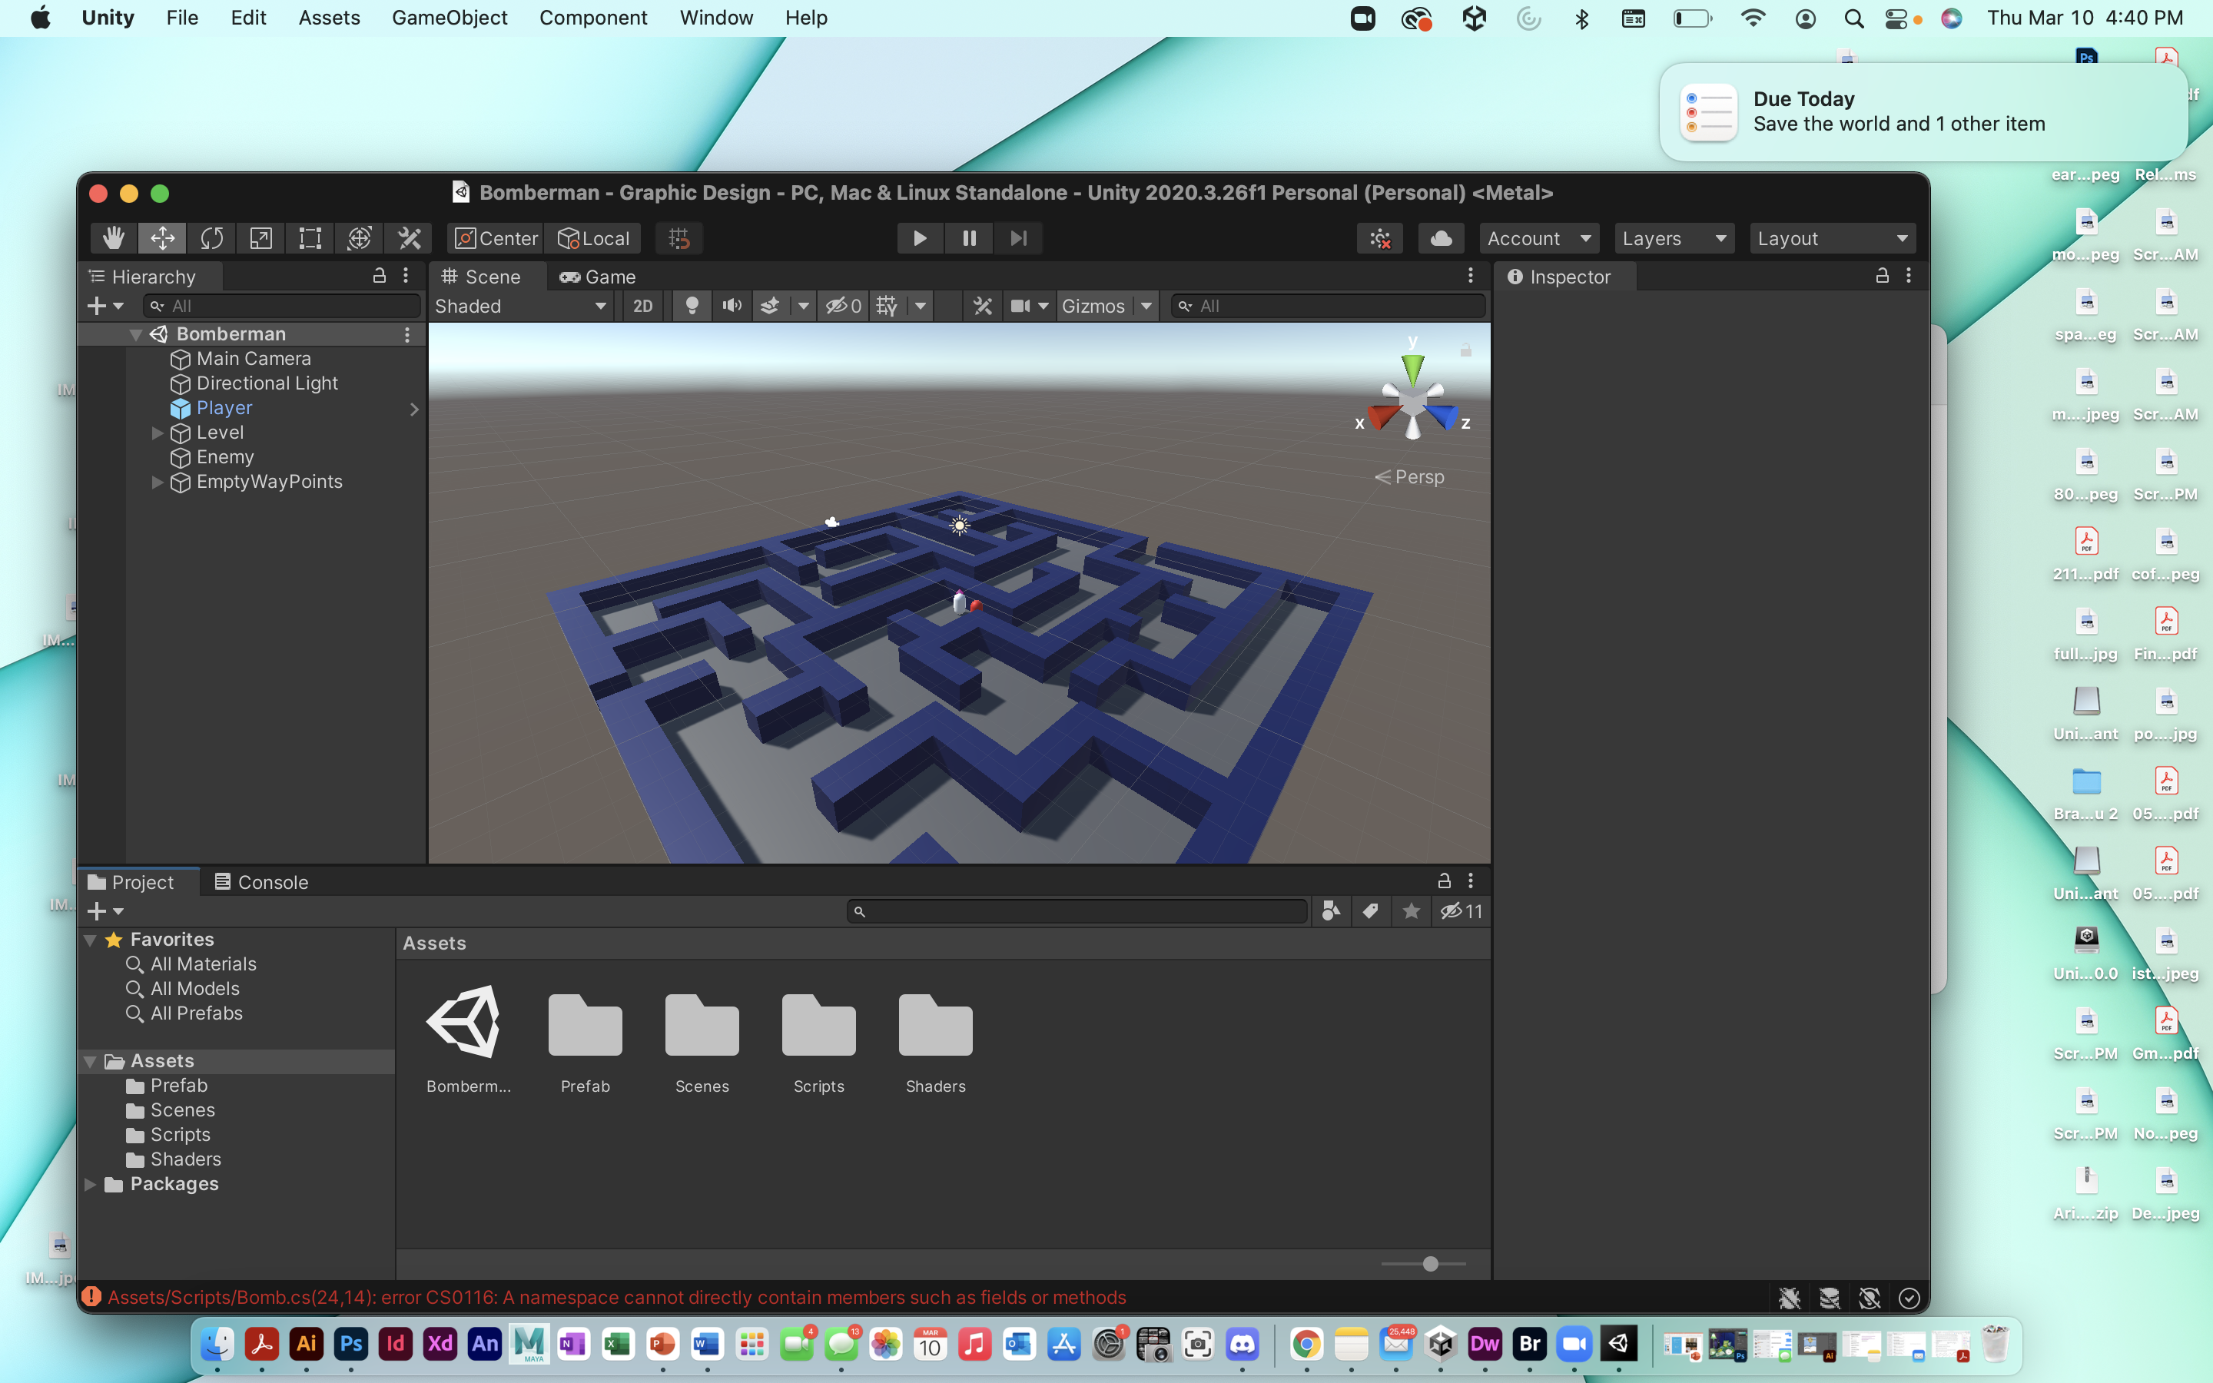Click All Materials in Favorites
Viewport: 2213px width, 1383px height.
pos(203,964)
